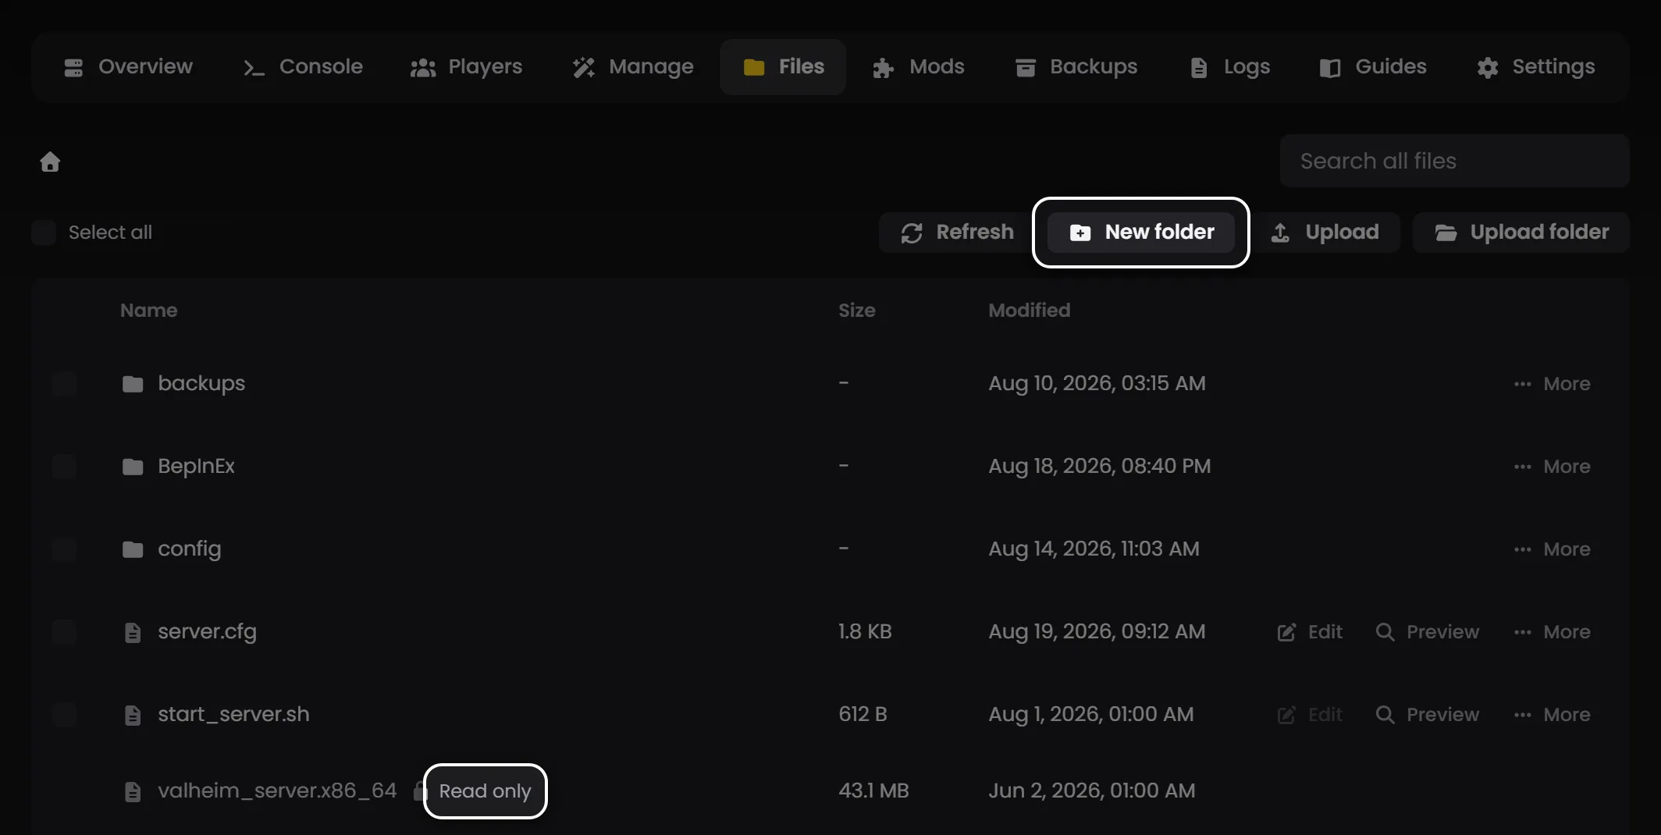
Task: Check the start_server.sh row checkbox
Action: point(64,715)
